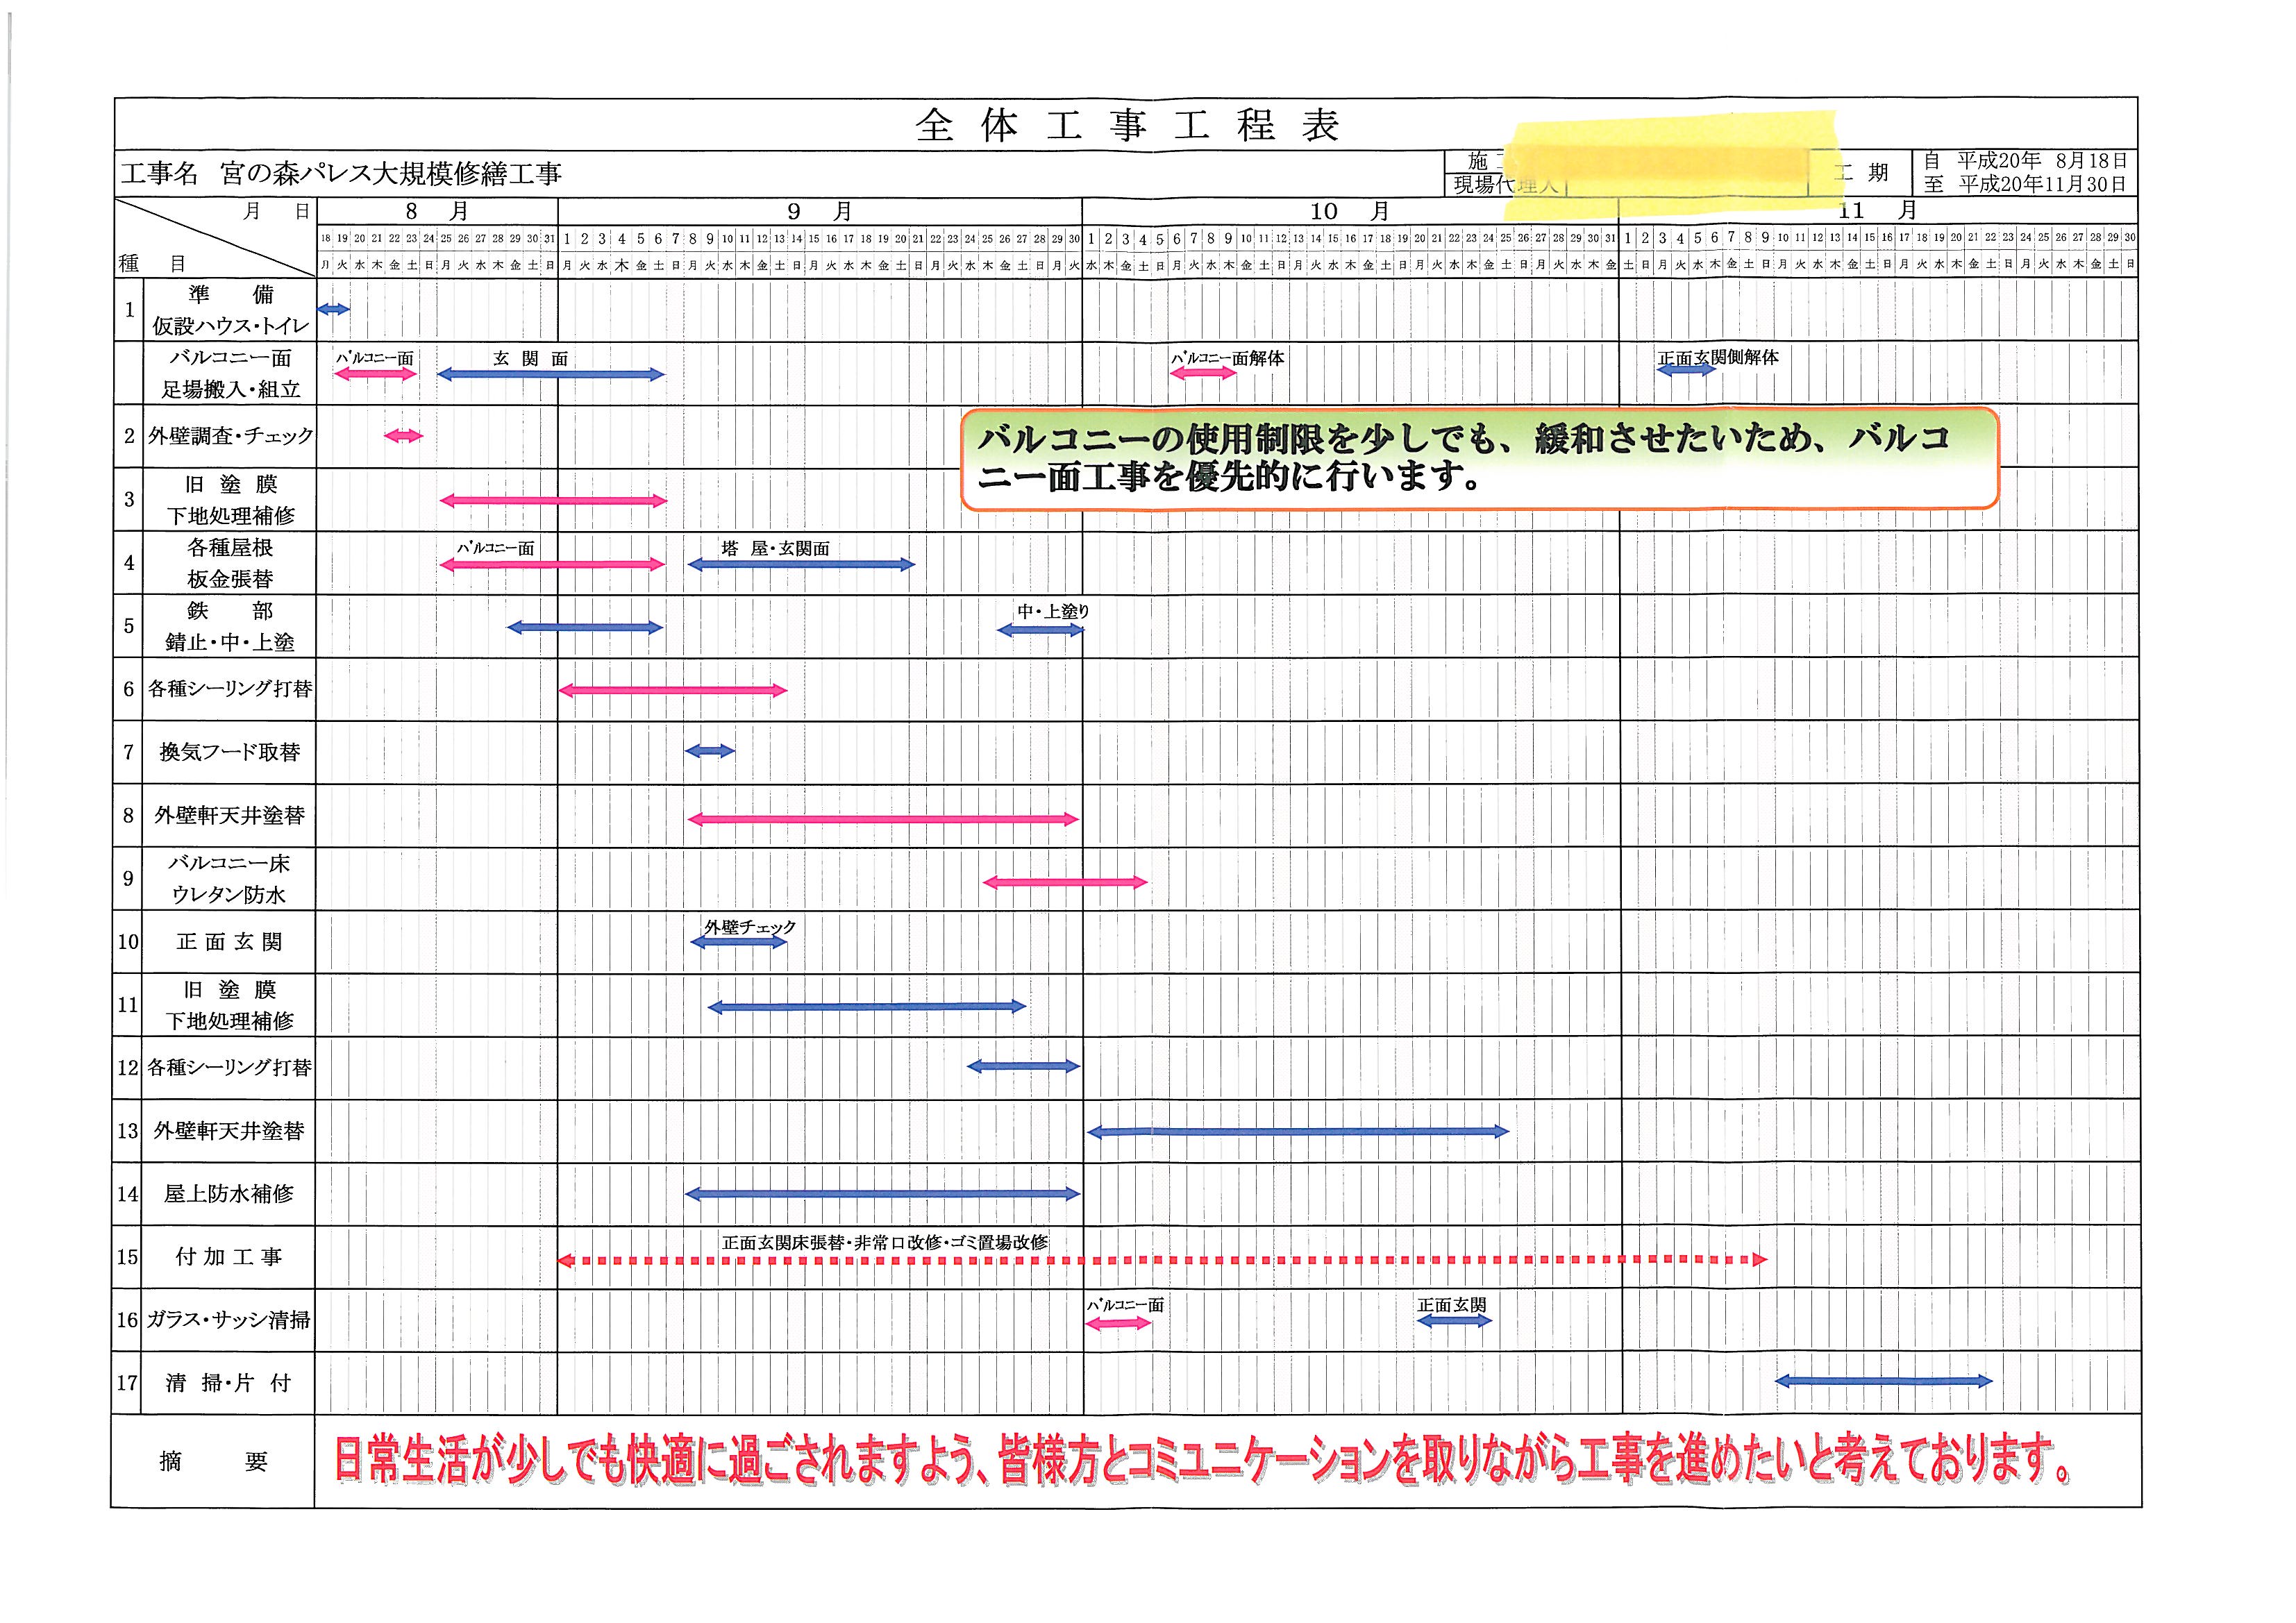Click row 4 label 板金張替

pos(230,580)
